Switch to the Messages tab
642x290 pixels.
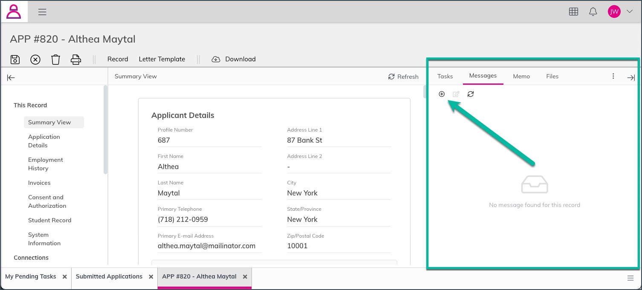(x=483, y=76)
